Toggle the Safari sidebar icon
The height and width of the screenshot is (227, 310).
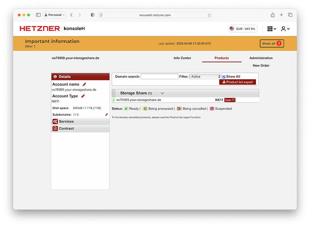(x=38, y=15)
